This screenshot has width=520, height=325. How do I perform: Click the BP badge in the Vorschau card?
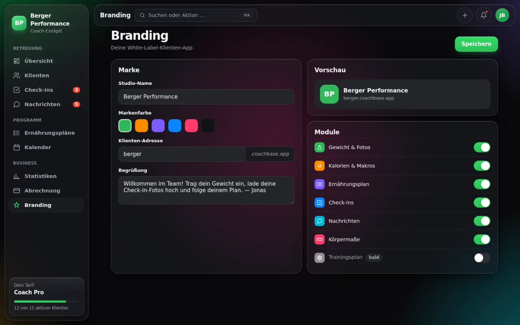(329, 94)
